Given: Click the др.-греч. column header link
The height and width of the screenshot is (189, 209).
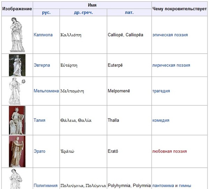Looking at the screenshot, I should click(x=83, y=12).
